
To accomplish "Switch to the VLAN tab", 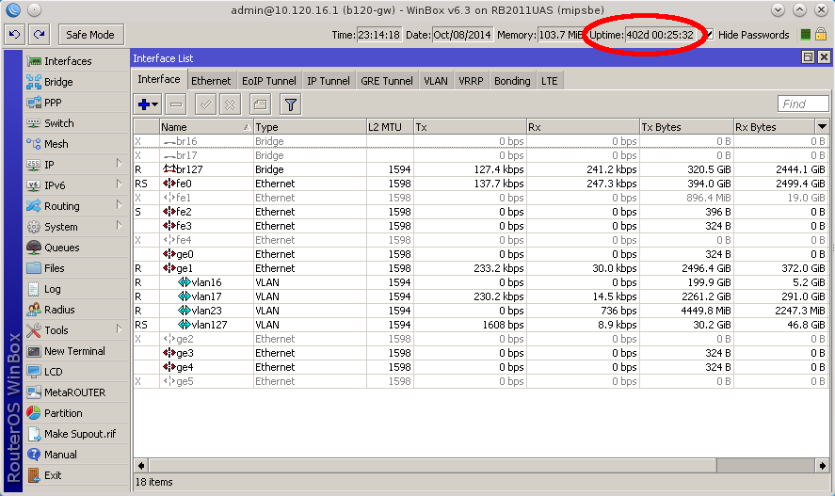I will tap(436, 81).
